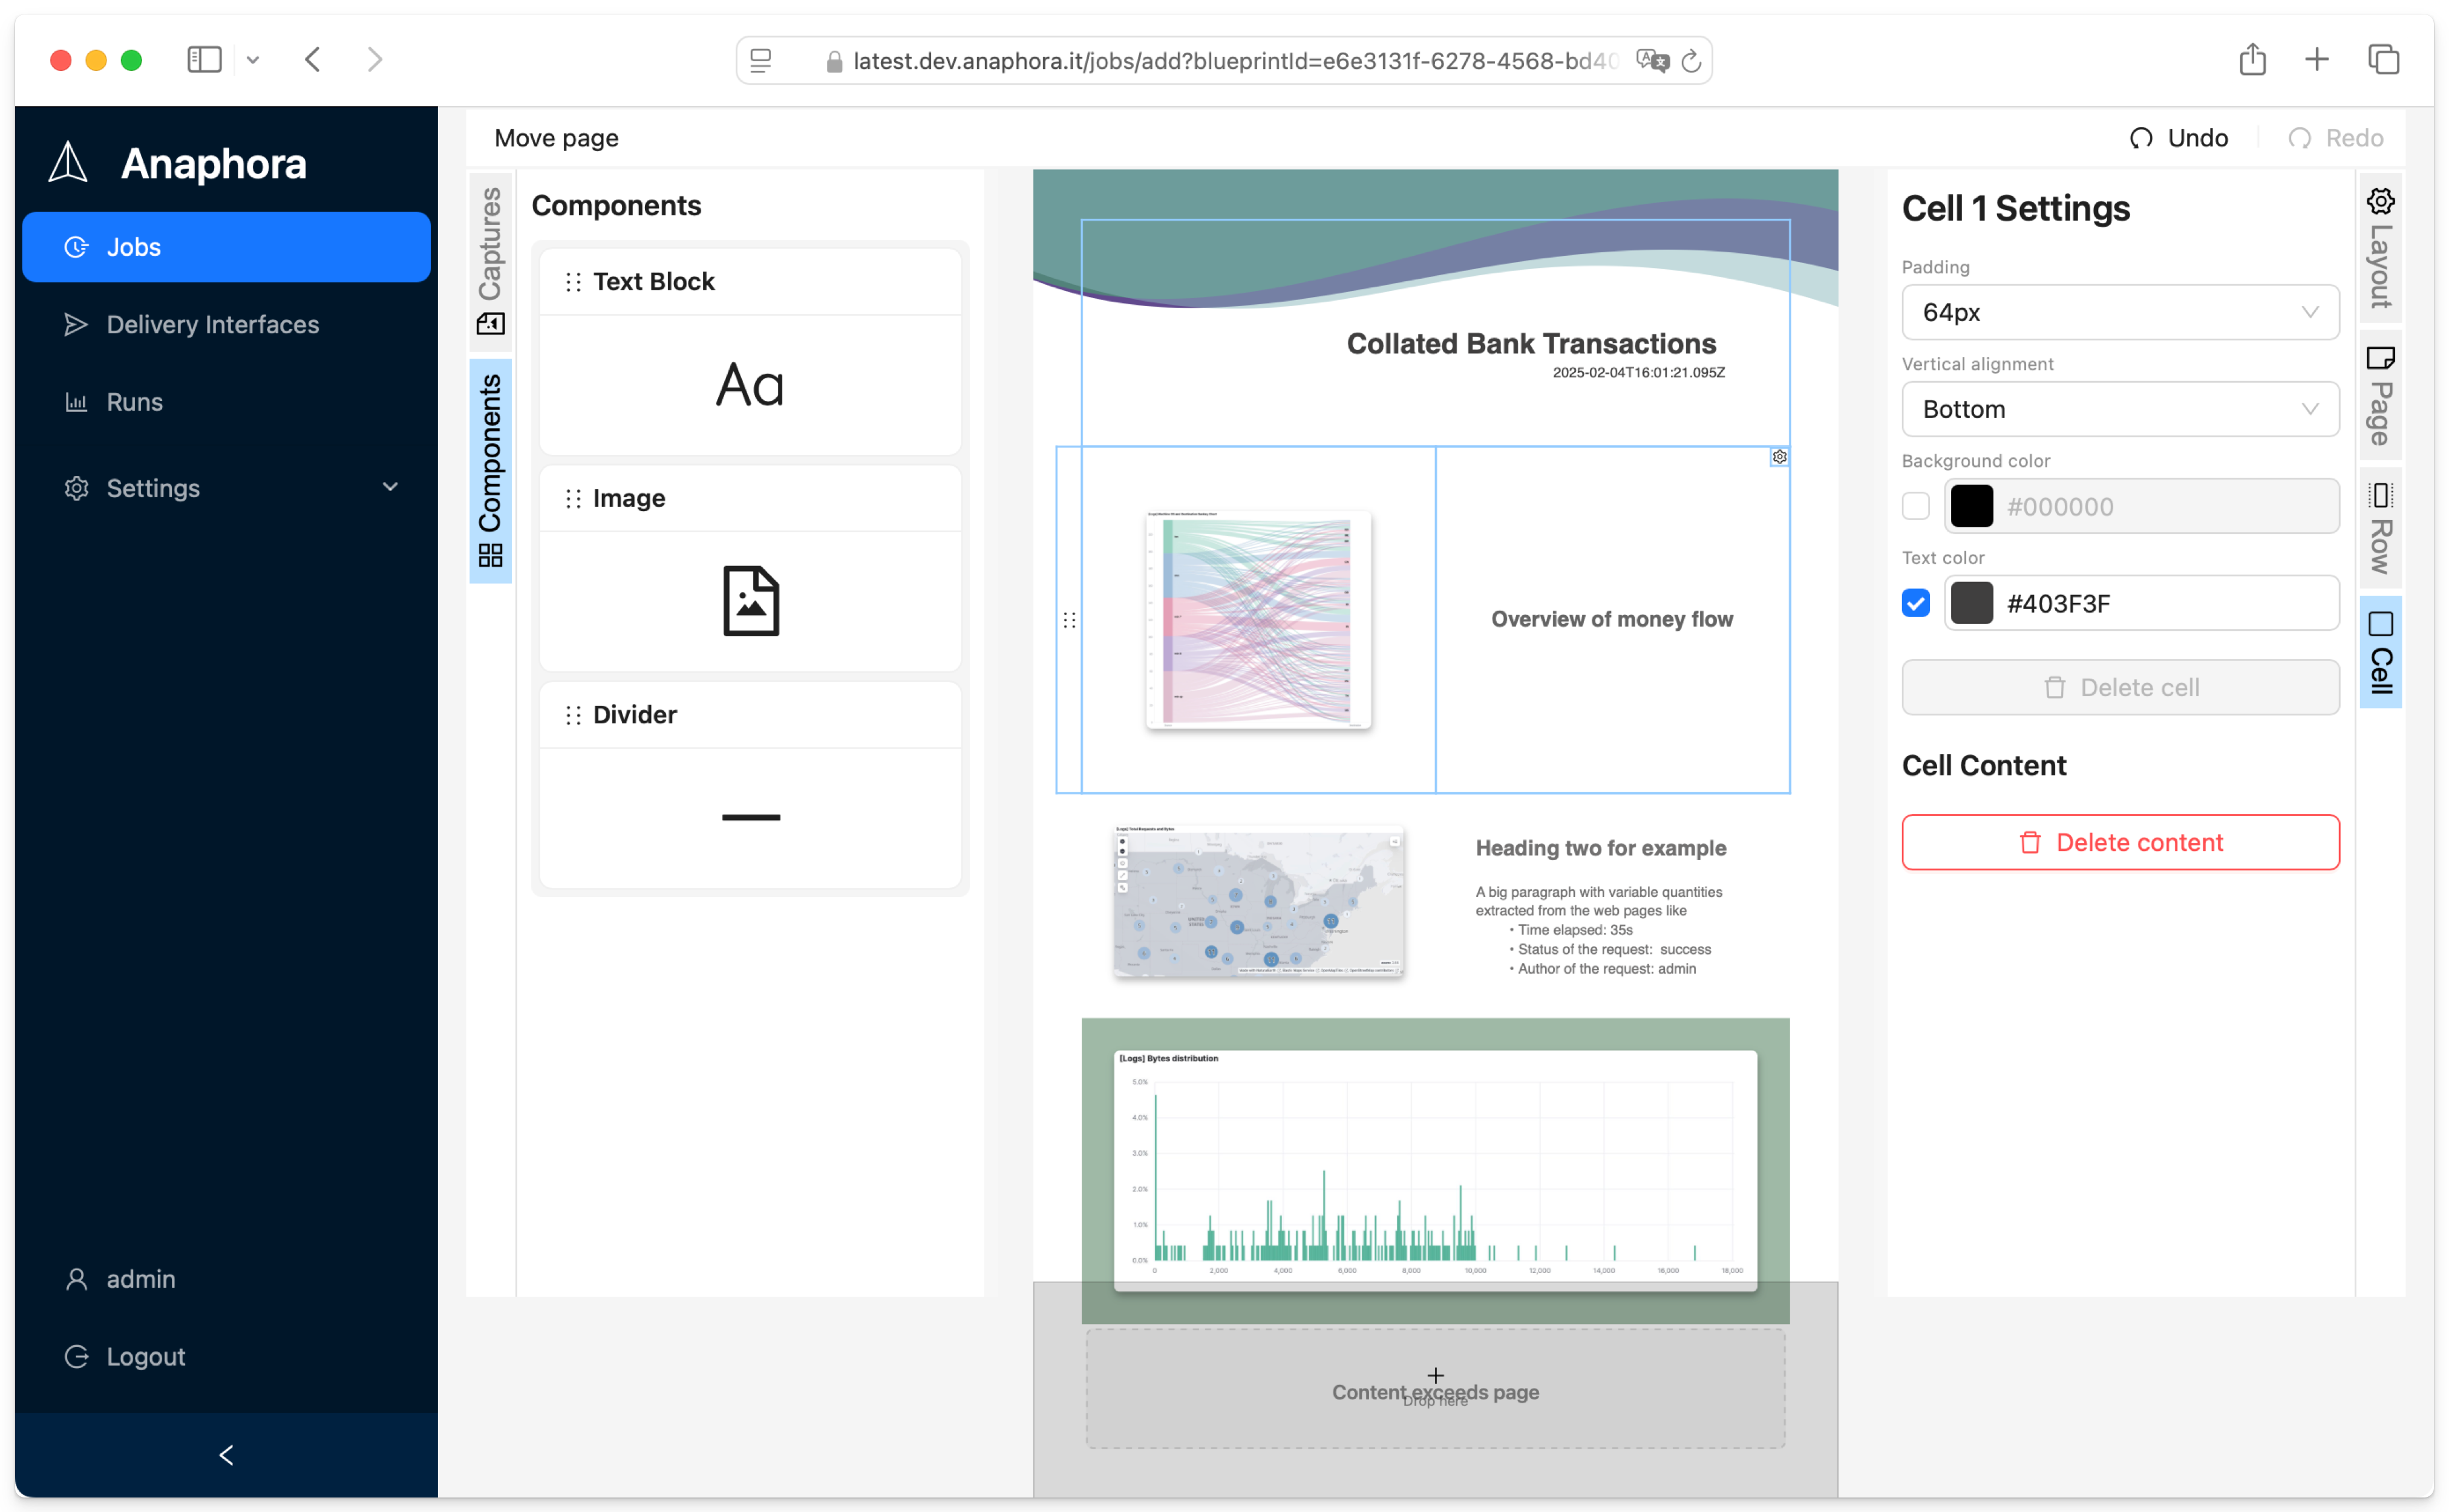Click the Text Block drag handle dots

[x=572, y=281]
